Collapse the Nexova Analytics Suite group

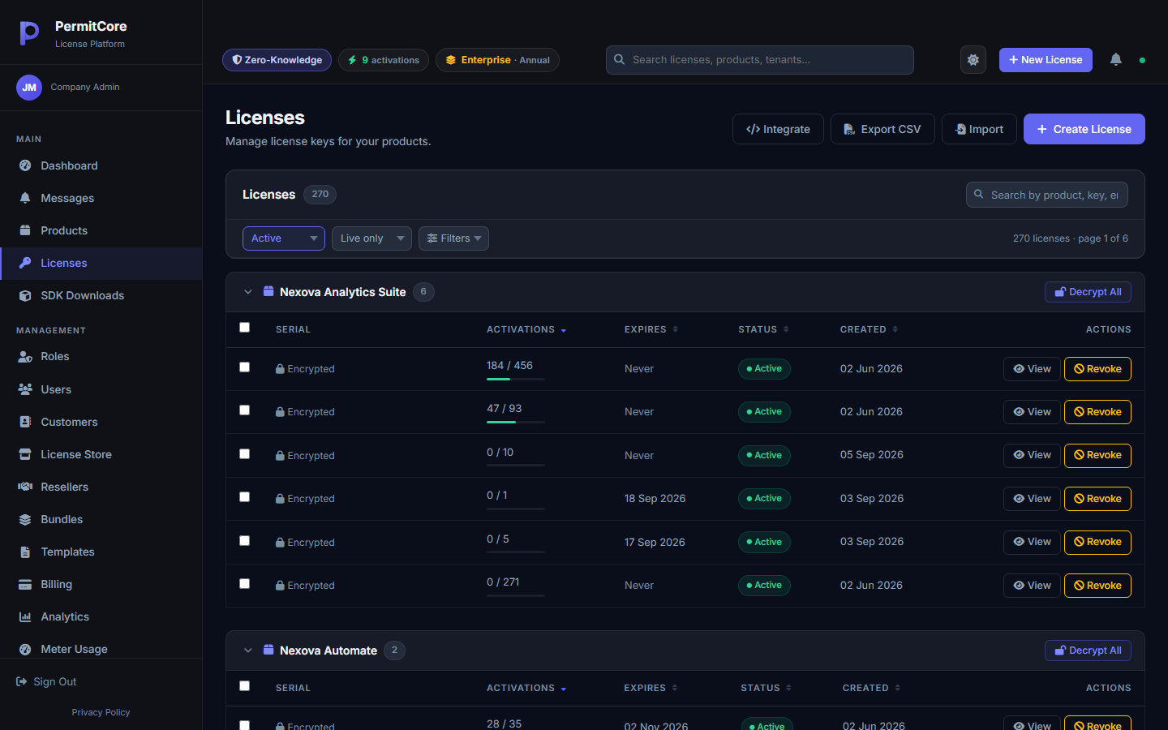coord(248,292)
